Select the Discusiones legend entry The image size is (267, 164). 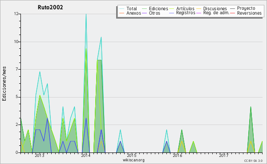(x=215, y=8)
